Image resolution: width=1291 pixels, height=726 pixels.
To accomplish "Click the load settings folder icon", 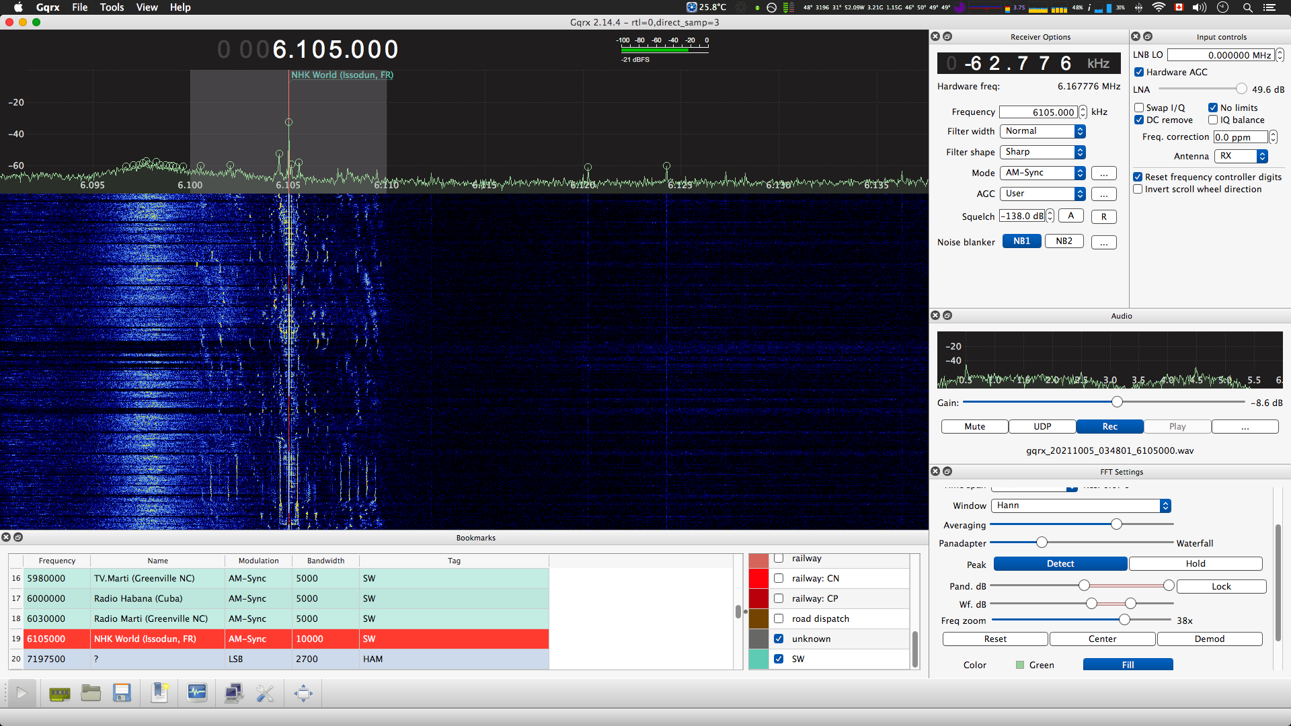I will pyautogui.click(x=91, y=693).
